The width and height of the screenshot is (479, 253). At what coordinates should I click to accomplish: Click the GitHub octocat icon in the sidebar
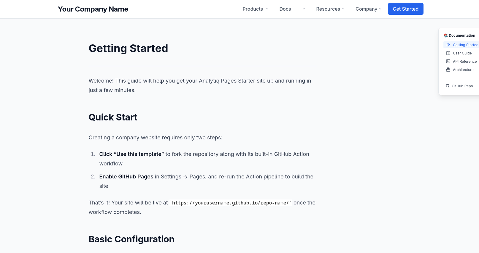coord(447,86)
